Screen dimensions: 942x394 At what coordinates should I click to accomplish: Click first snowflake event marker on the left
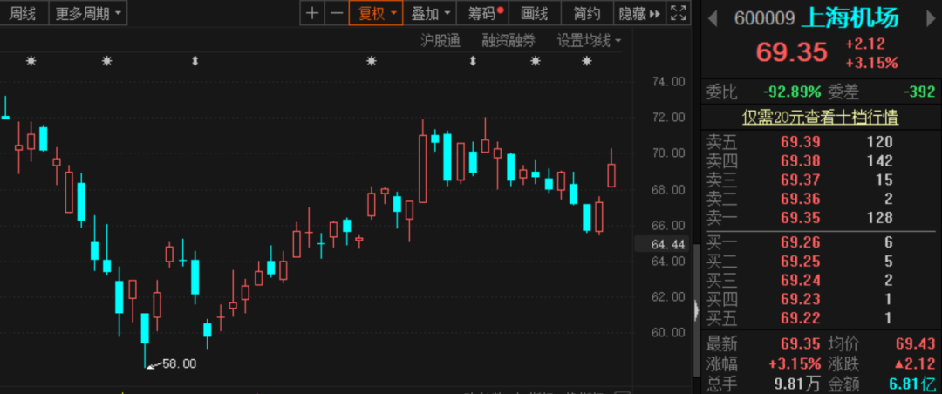[31, 61]
